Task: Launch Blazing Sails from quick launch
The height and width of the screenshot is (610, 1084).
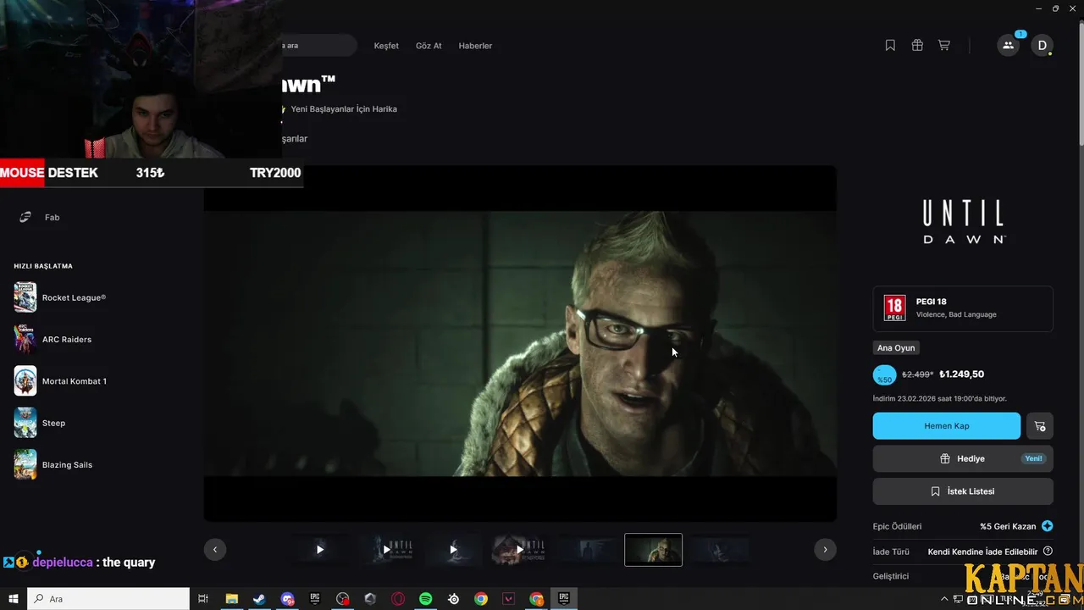Action: 53,464
